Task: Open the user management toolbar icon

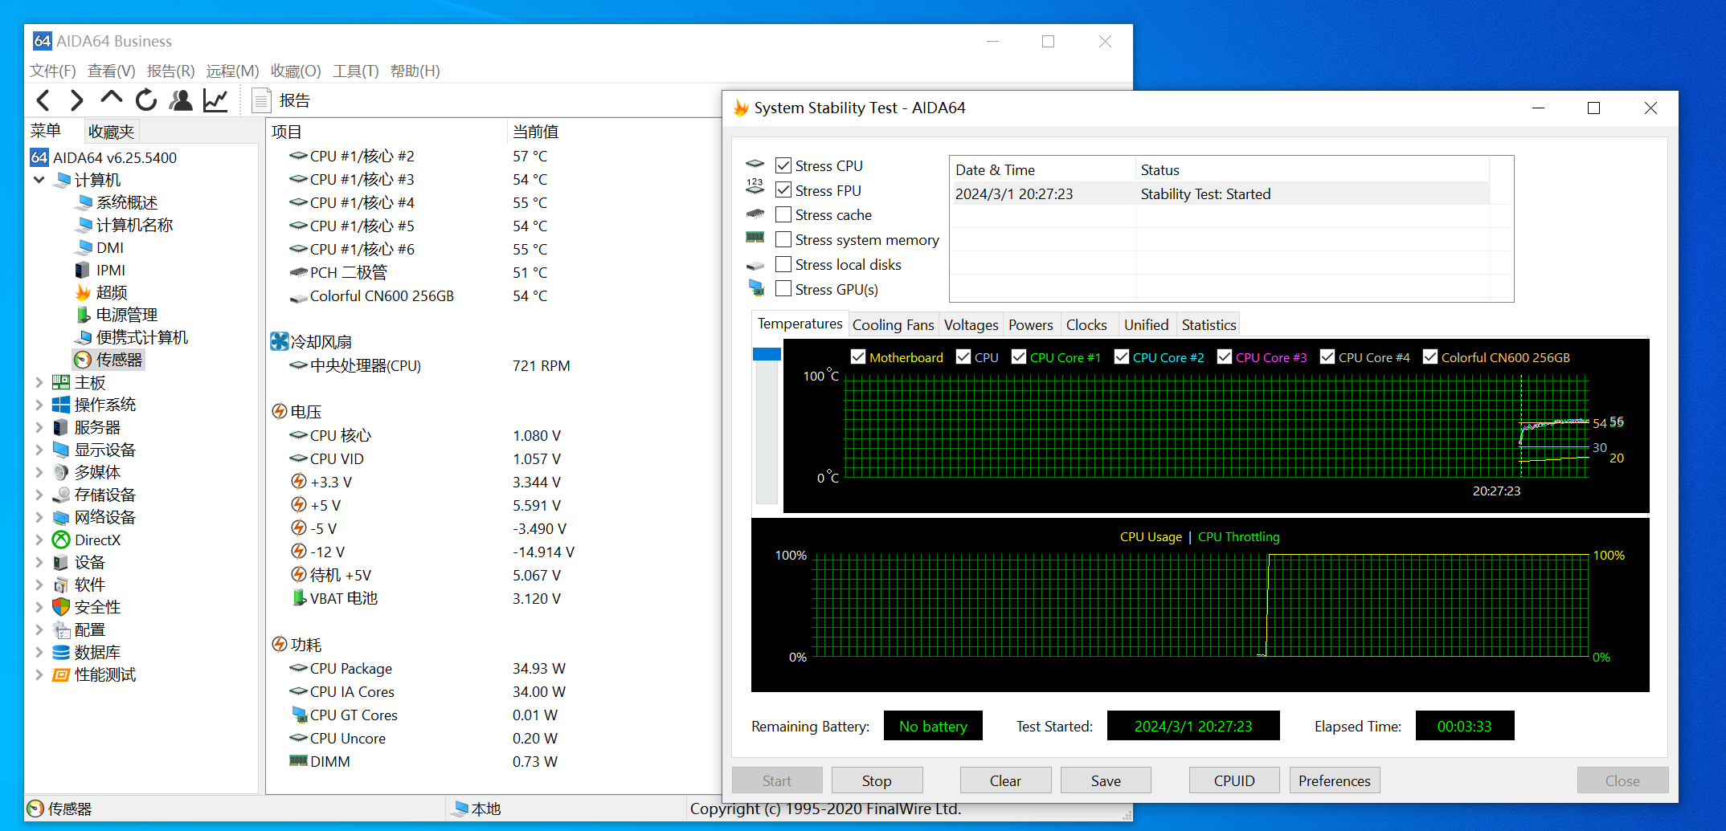Action: 181,100
